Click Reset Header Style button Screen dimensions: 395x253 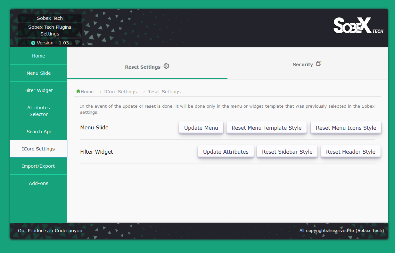click(351, 152)
